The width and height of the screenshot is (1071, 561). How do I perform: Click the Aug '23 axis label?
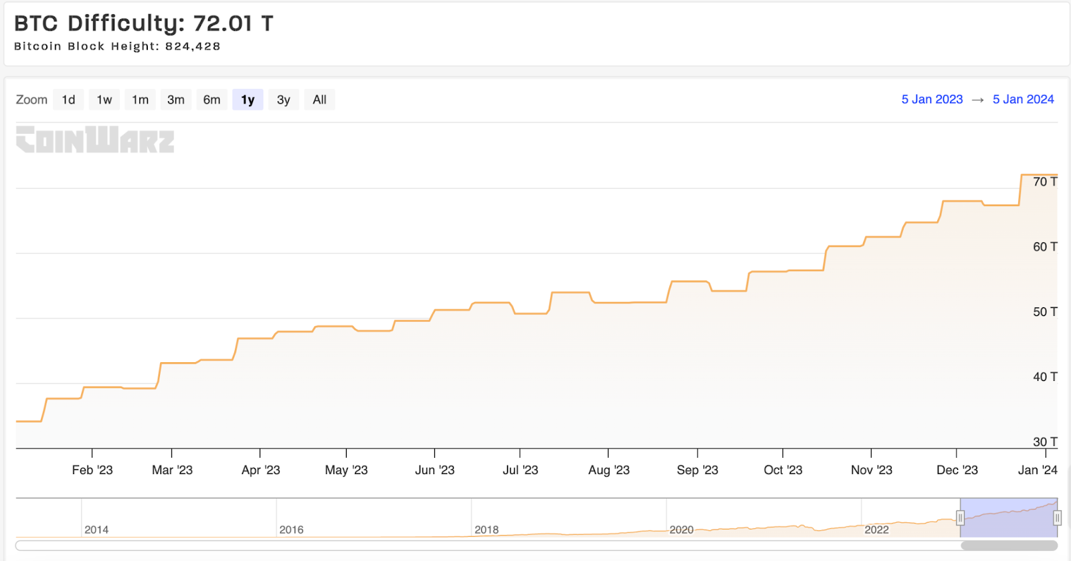pos(608,470)
